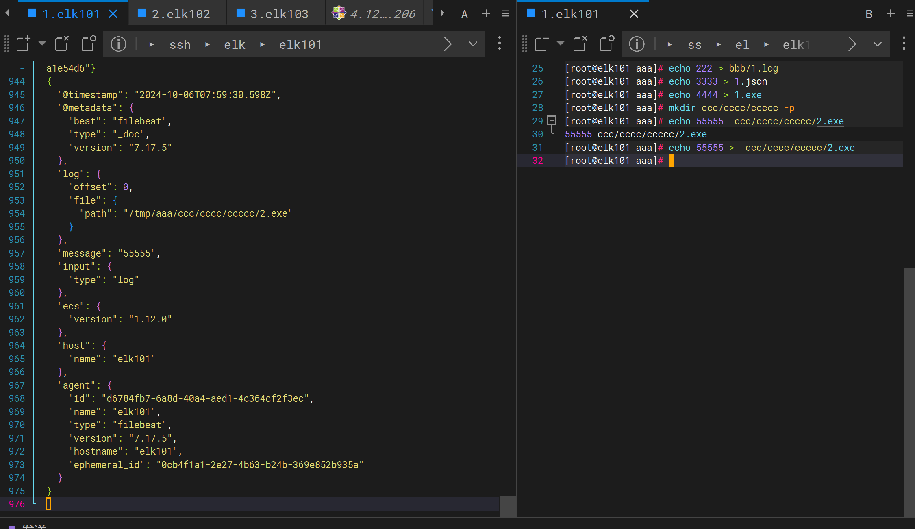
Task: Click elk breadcrumb in left pane
Action: (235, 44)
